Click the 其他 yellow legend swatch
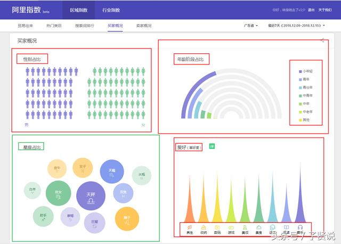Screen dimensions: 341x244 [x=301, y=120]
